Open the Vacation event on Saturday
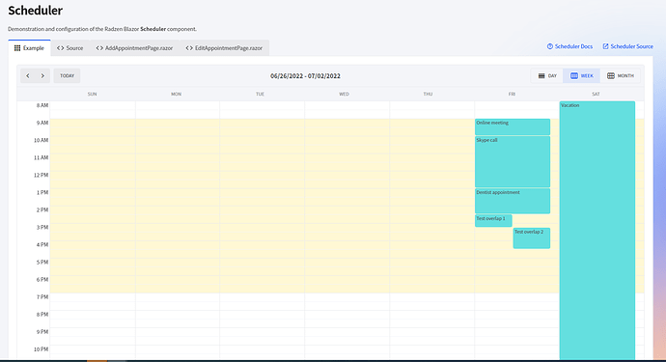 (x=597, y=231)
